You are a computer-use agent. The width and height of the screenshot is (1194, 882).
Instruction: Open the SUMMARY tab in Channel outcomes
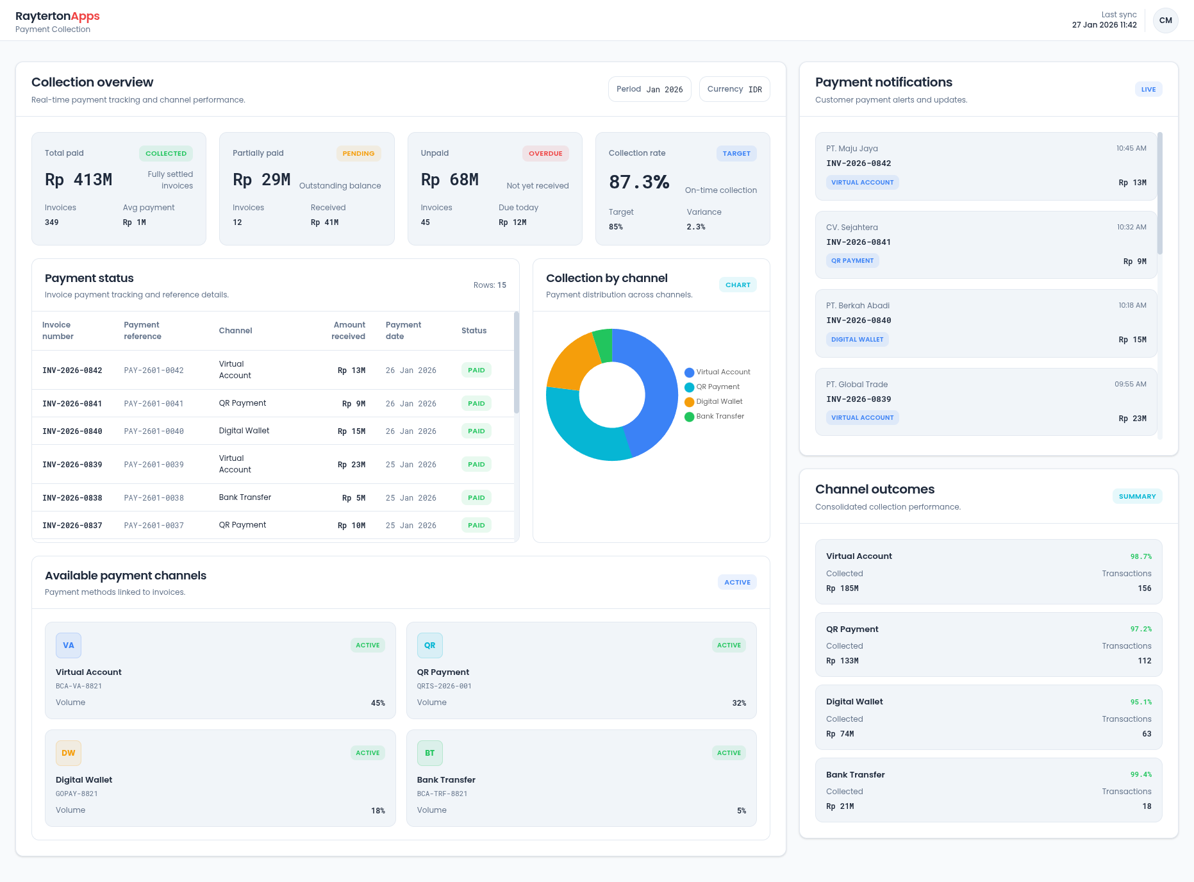click(1137, 496)
